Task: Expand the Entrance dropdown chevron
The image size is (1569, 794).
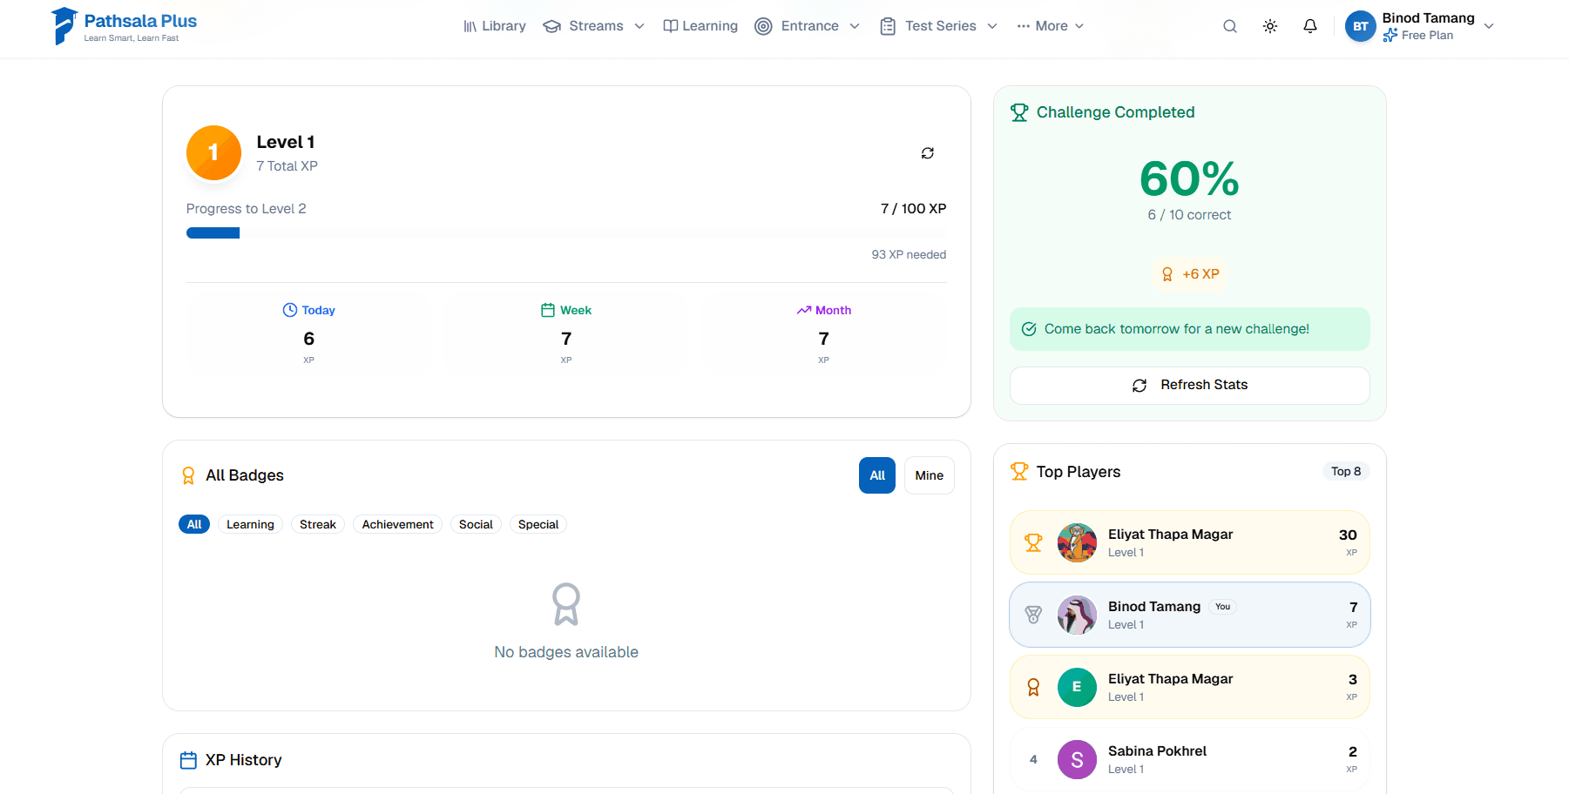Action: [x=855, y=26]
